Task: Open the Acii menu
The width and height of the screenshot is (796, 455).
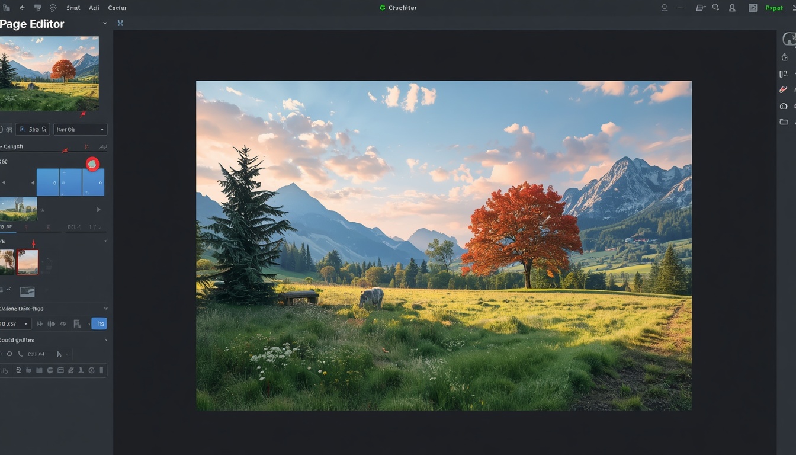Action: point(94,8)
